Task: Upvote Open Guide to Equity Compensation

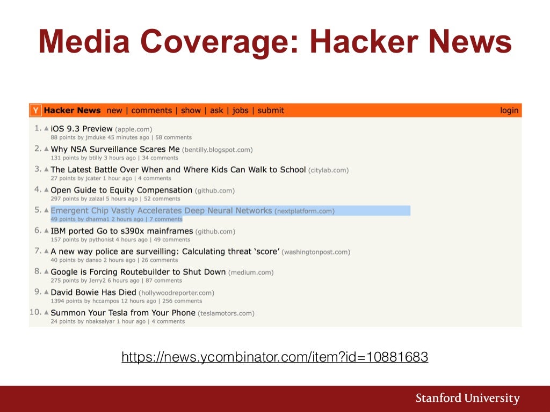Action: [46, 190]
